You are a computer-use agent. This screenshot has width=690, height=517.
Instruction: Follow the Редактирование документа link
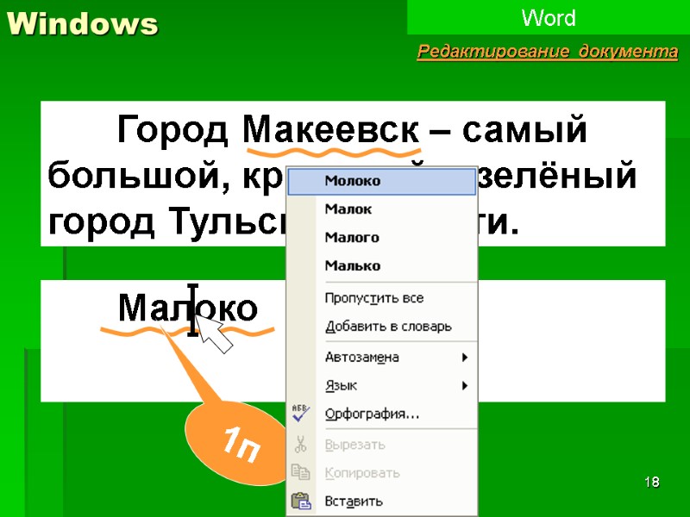point(548,52)
